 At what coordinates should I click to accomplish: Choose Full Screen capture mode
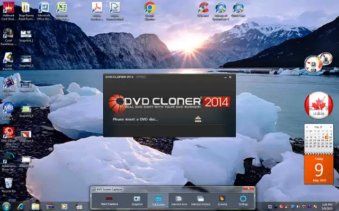pos(158,200)
